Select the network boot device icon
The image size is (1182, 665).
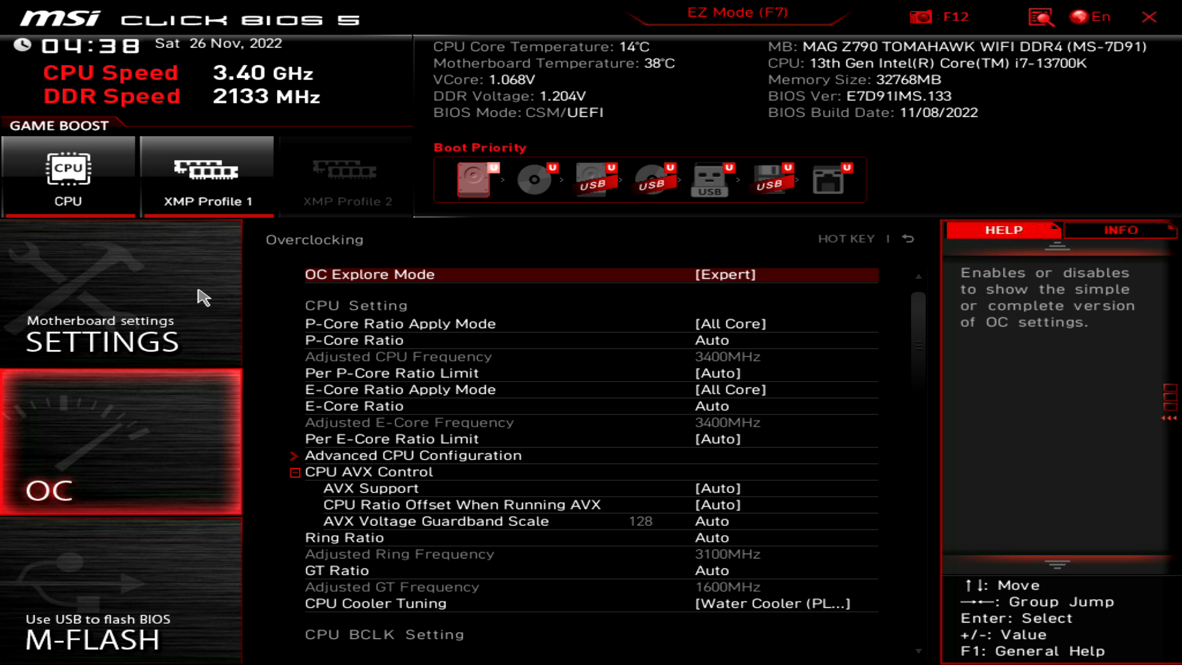coord(830,179)
